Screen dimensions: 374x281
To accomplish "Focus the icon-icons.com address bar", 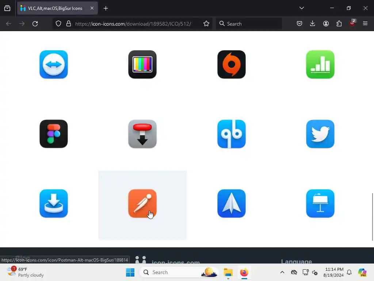I will click(x=133, y=24).
